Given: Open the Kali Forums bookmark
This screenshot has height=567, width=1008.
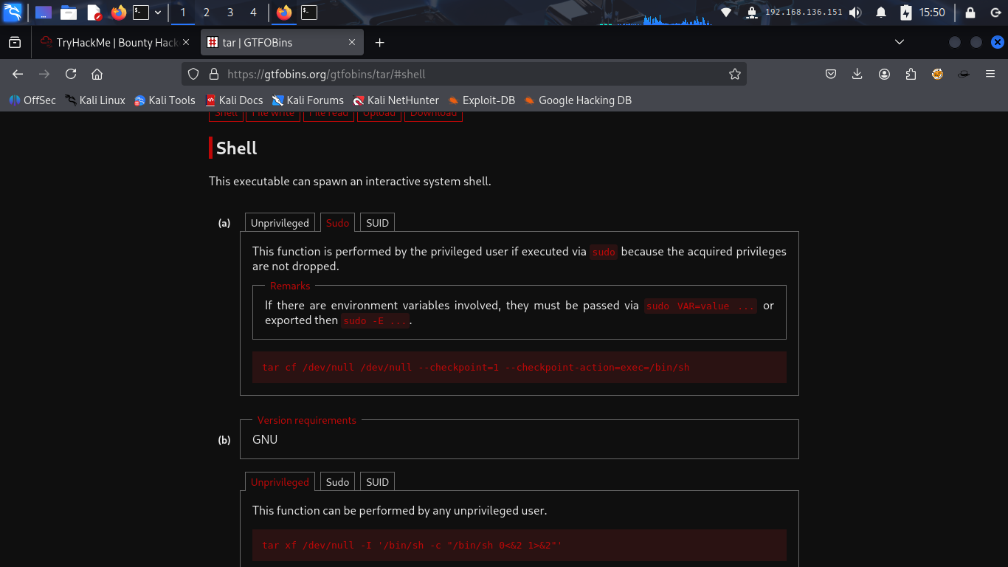Looking at the screenshot, I should (308, 100).
